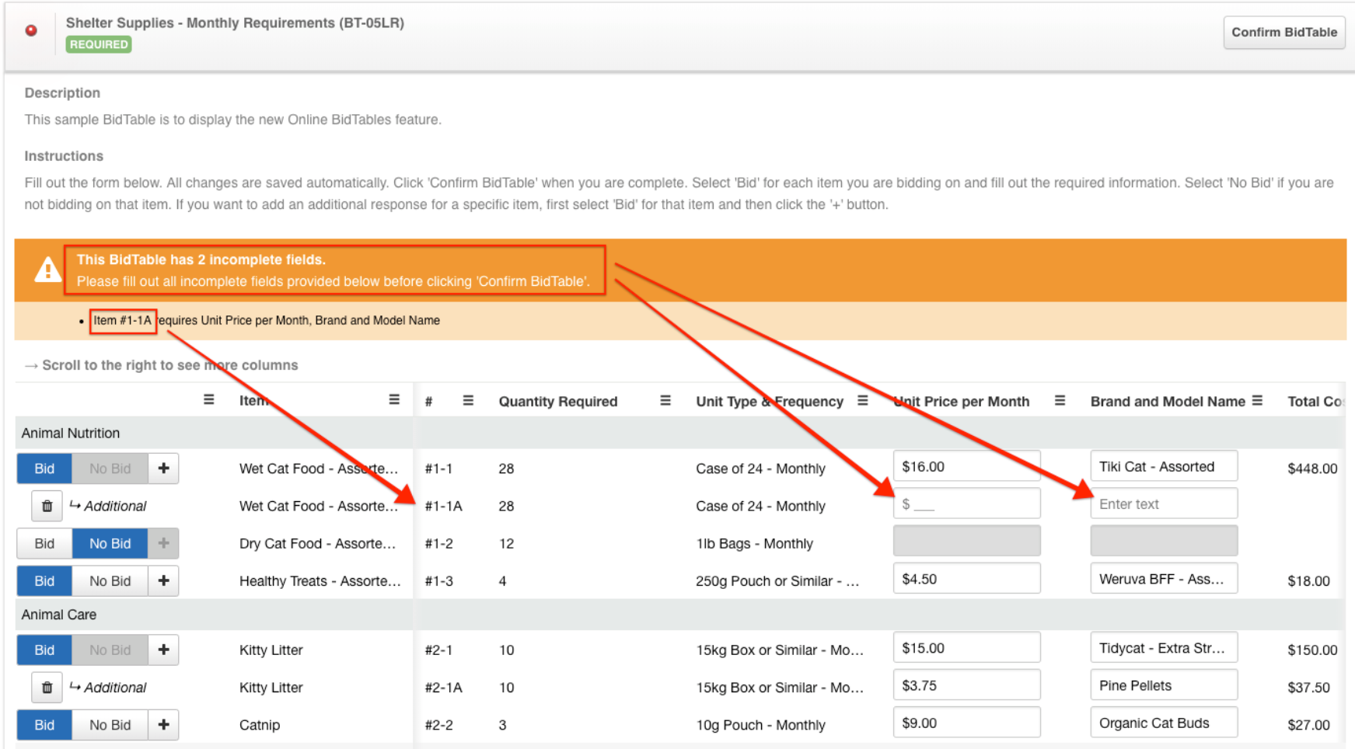Select Bid for Wet Cat Food #1-1
Screen dimensions: 1355x749
click(44, 469)
